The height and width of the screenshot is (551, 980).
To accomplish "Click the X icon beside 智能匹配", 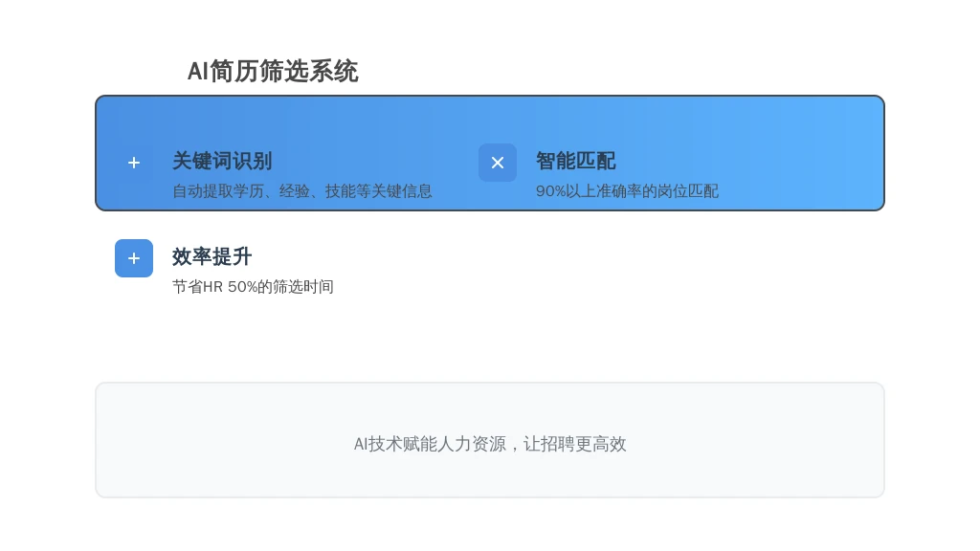I will tap(498, 163).
